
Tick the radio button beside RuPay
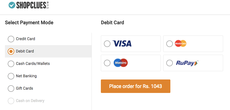coord(170,63)
